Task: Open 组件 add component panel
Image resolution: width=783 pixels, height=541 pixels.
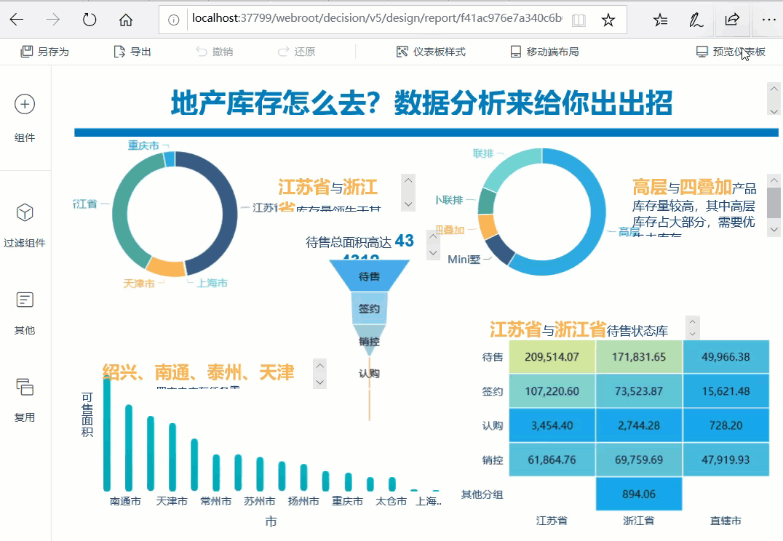Action: pos(25,118)
